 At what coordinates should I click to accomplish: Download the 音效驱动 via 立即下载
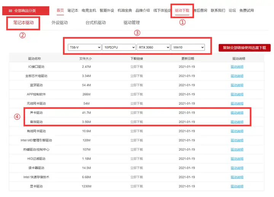click(x=137, y=122)
